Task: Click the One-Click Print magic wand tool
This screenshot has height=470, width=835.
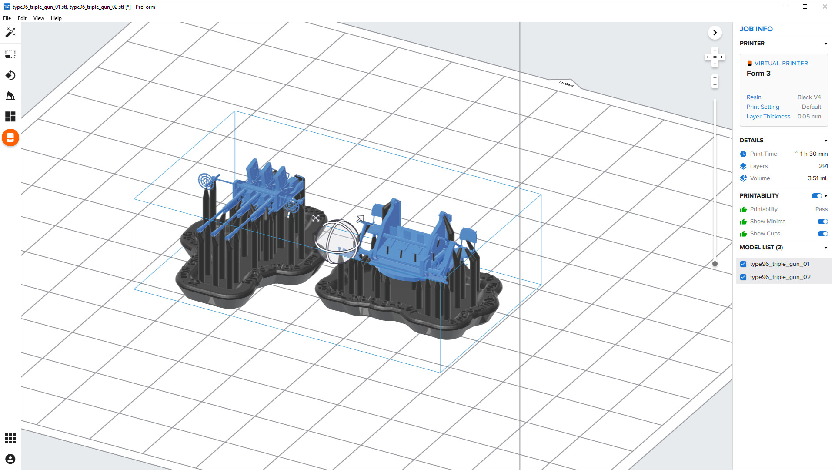Action: tap(10, 33)
